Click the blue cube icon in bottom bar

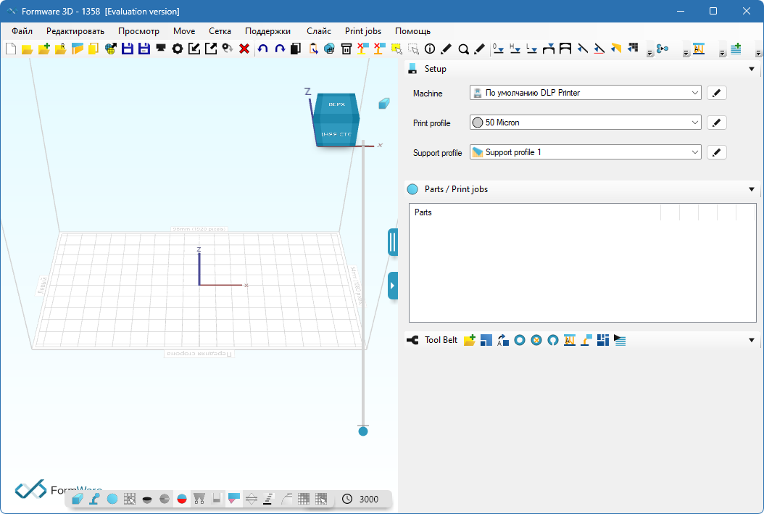point(77,499)
